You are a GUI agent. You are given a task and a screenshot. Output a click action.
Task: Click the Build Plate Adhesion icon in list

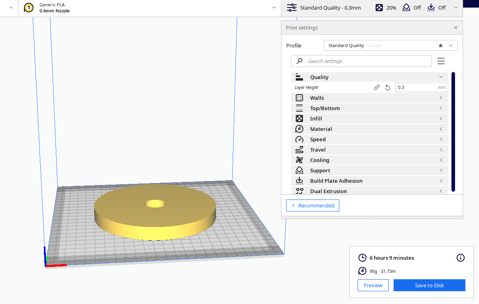tap(299, 181)
